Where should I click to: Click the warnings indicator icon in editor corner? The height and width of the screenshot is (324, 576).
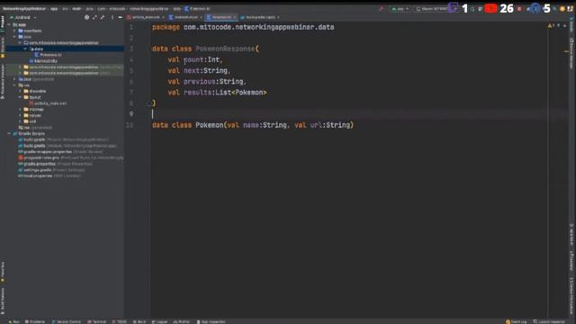(x=551, y=25)
